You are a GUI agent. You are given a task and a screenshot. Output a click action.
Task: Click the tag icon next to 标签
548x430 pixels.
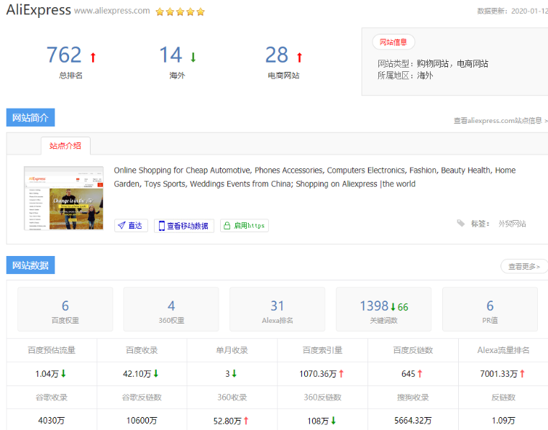coord(460,224)
